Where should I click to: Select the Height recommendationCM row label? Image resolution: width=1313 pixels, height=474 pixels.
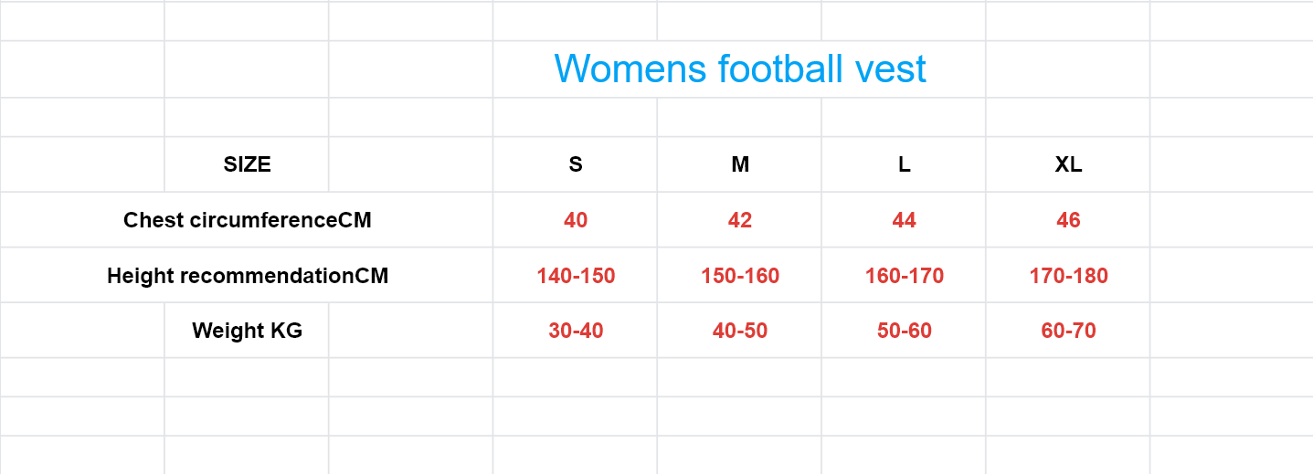247,276
